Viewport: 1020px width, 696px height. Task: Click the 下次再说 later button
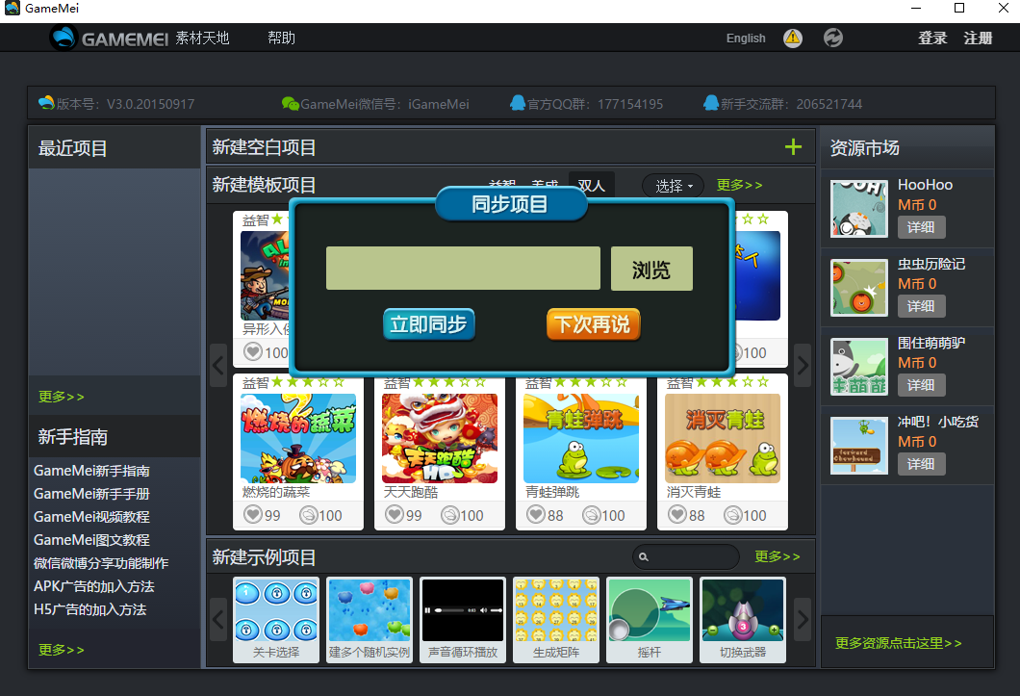(x=593, y=324)
